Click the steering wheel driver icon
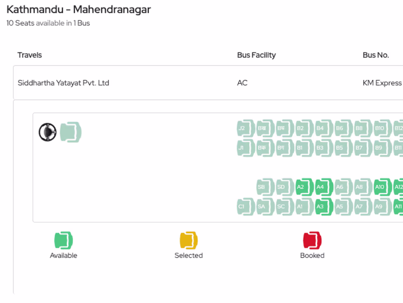The image size is (403, 303). tap(48, 132)
